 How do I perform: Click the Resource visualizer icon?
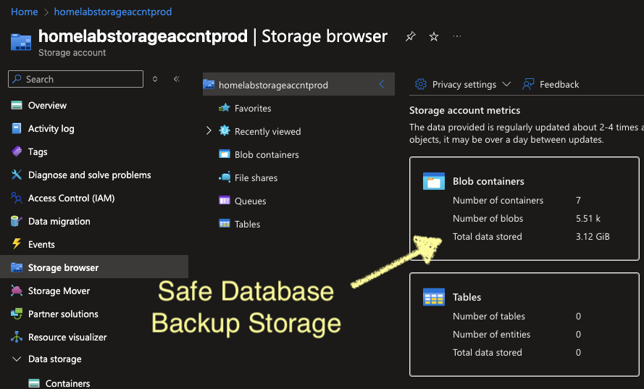pyautogui.click(x=17, y=337)
